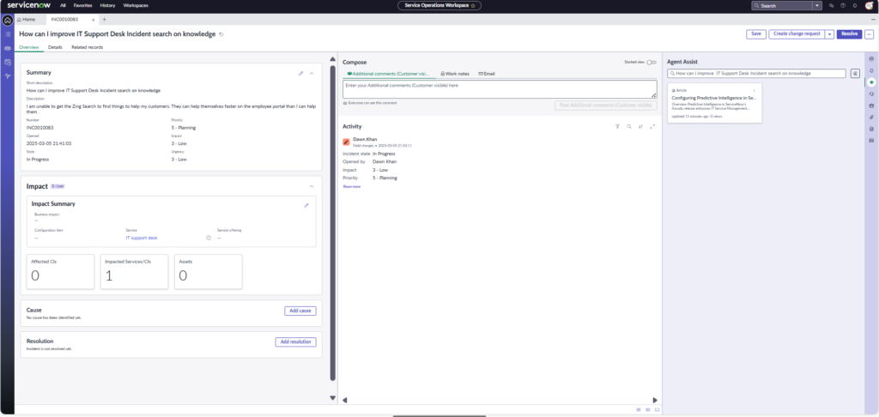The height and width of the screenshot is (417, 879).
Task: Select the Work notes tab
Action: [455, 74]
